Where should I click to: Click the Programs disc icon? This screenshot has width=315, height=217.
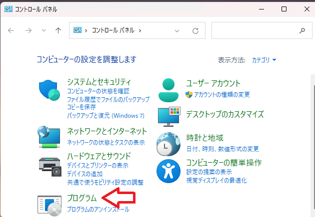pos(49,205)
